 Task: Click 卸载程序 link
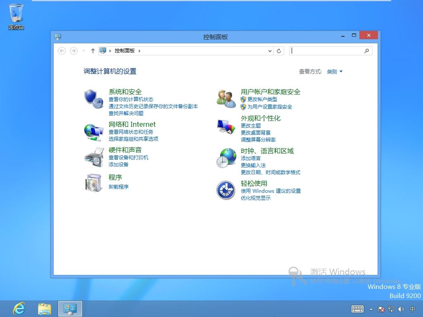click(x=119, y=187)
